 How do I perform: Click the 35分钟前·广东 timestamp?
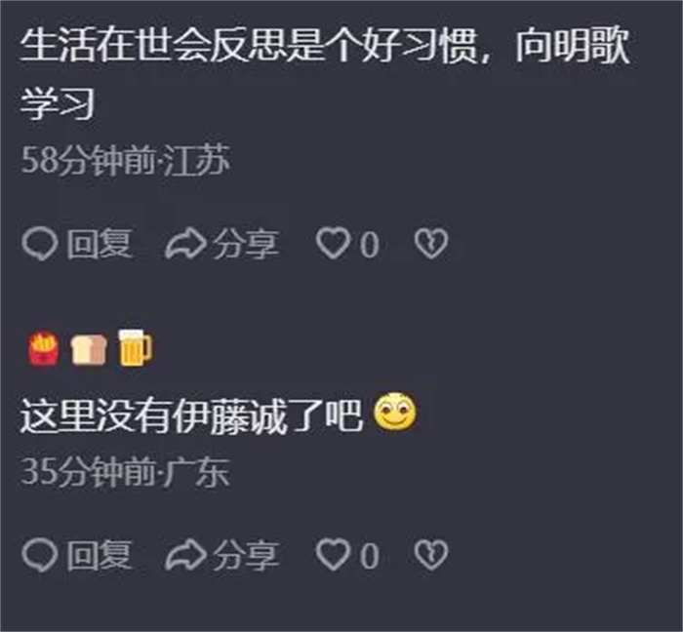125,472
